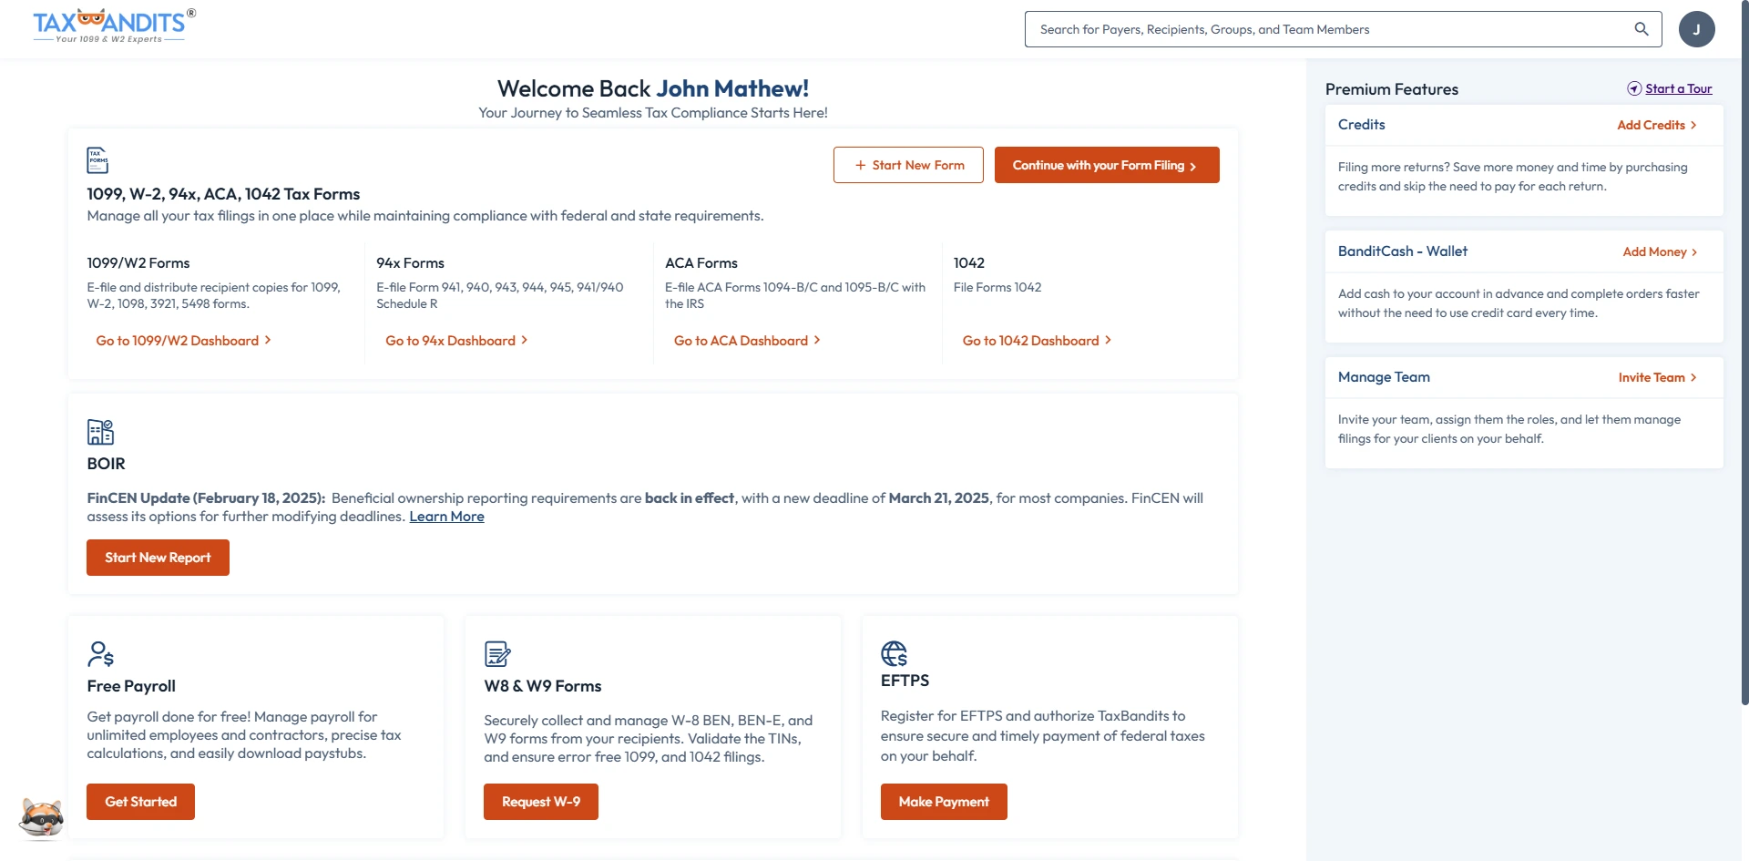Click the Tax Forms document icon
This screenshot has width=1749, height=861.
[x=97, y=160]
